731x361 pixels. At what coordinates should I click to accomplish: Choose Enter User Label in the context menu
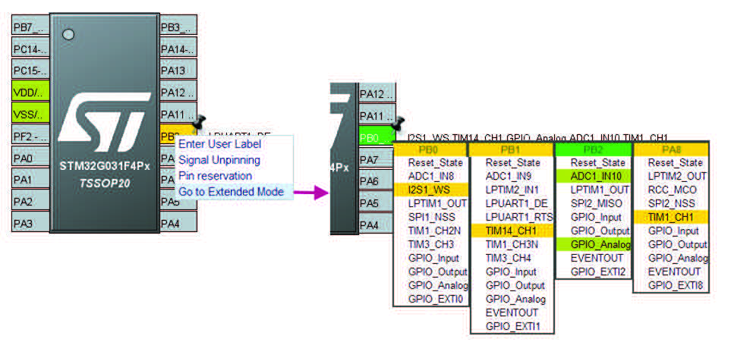click(219, 143)
